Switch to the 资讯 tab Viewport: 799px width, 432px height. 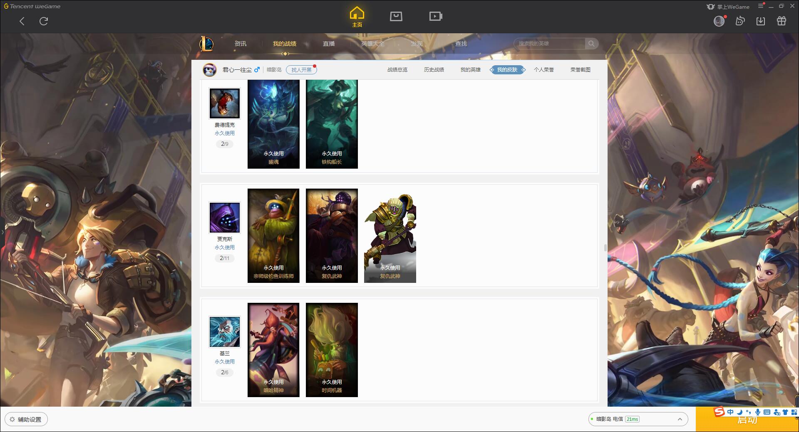click(241, 44)
